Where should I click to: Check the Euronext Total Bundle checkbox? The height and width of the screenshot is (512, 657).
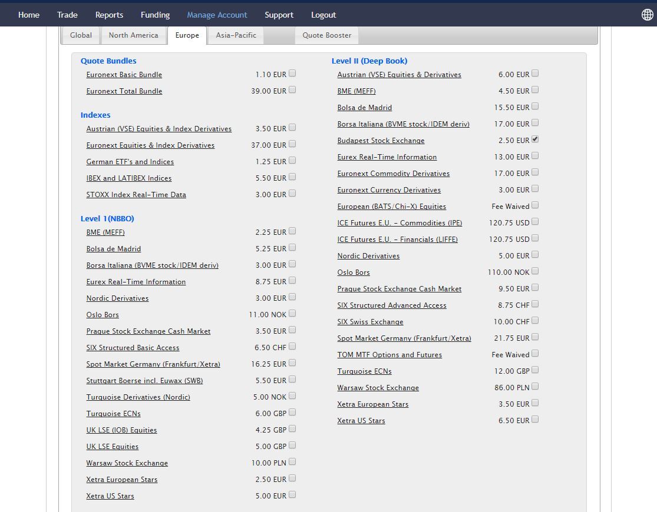click(292, 89)
